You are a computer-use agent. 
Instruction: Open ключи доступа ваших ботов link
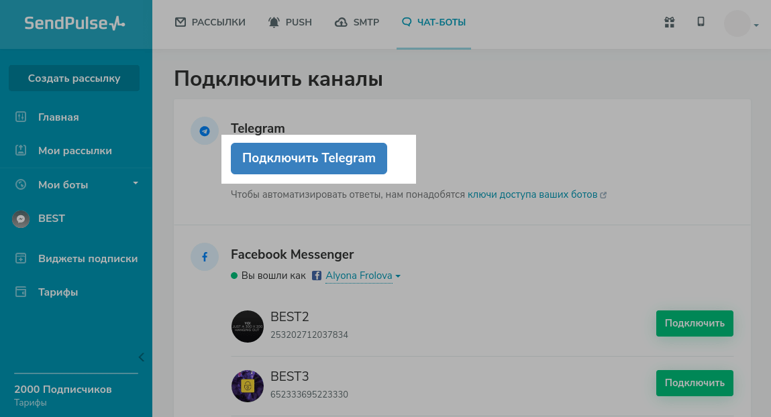[x=533, y=194]
